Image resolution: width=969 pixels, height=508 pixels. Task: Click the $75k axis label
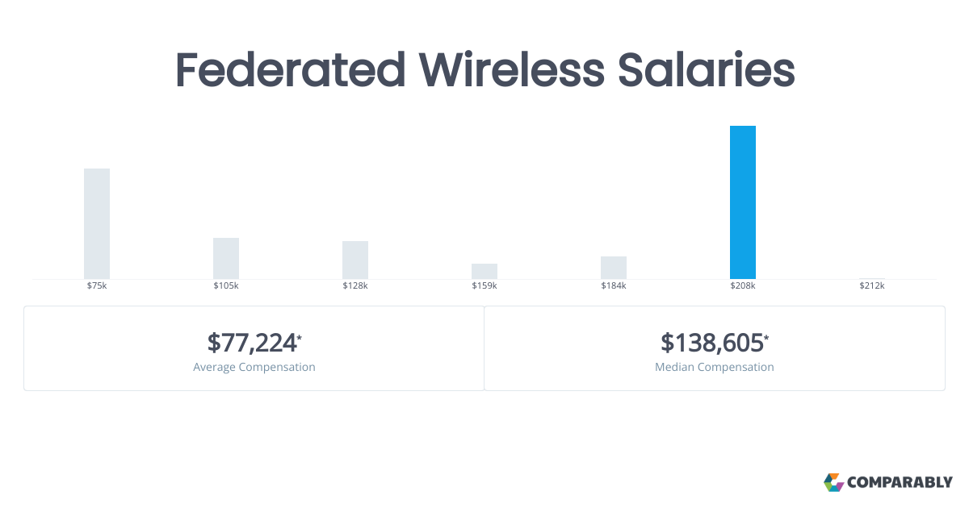click(97, 286)
